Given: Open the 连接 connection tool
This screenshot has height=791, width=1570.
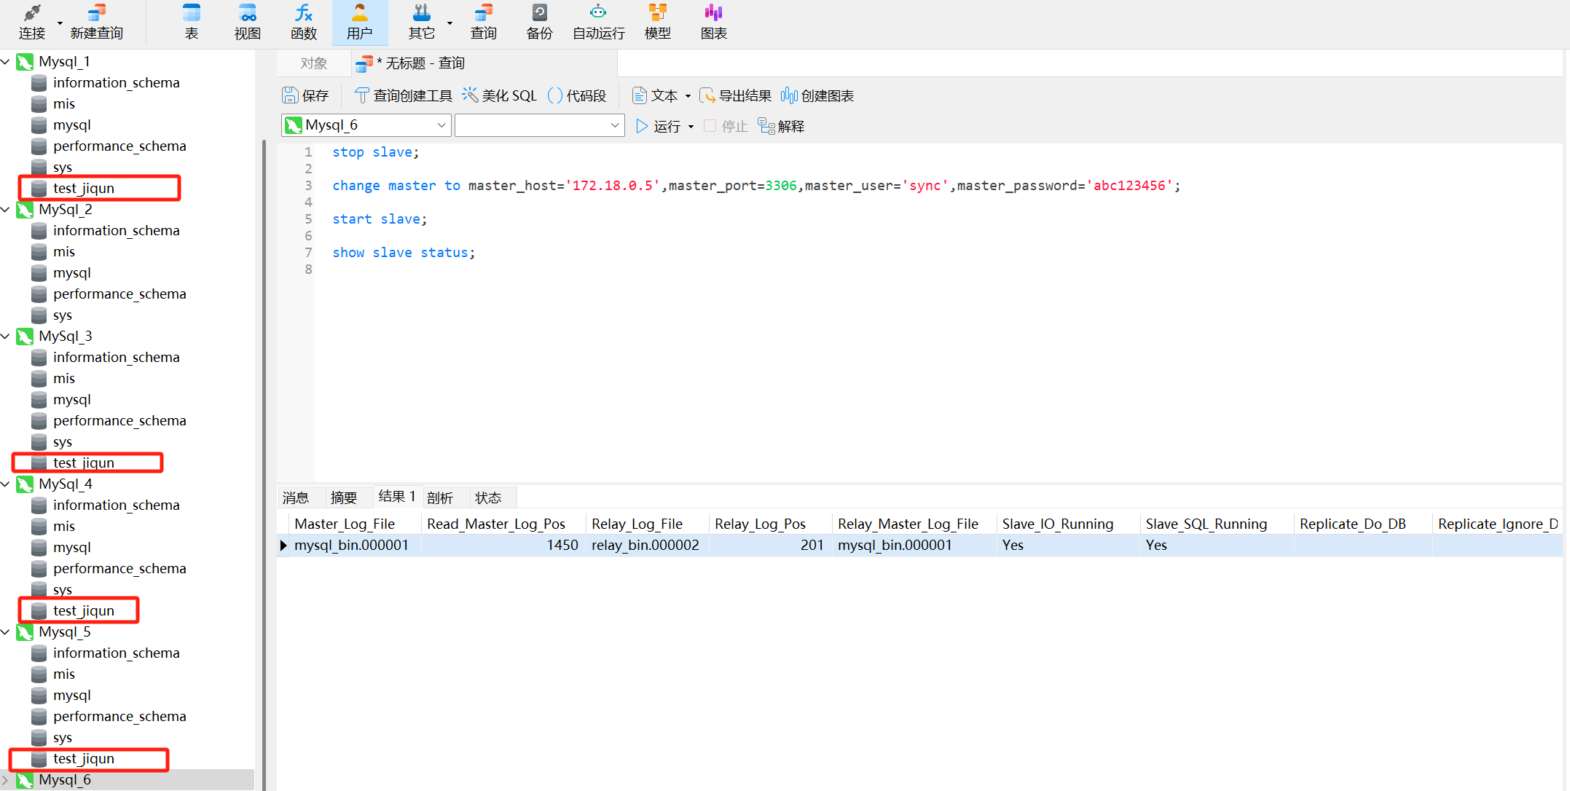Looking at the screenshot, I should point(31,22).
